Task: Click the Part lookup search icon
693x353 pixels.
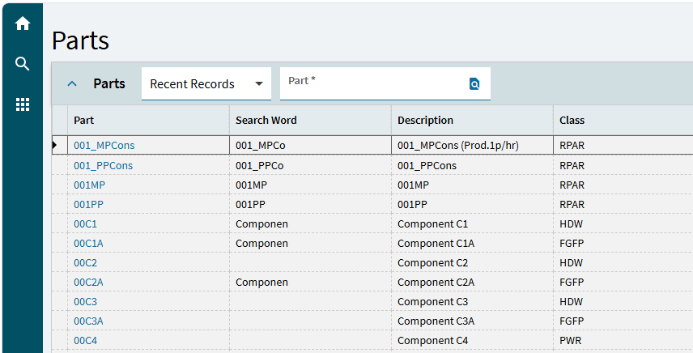Action: pos(474,83)
